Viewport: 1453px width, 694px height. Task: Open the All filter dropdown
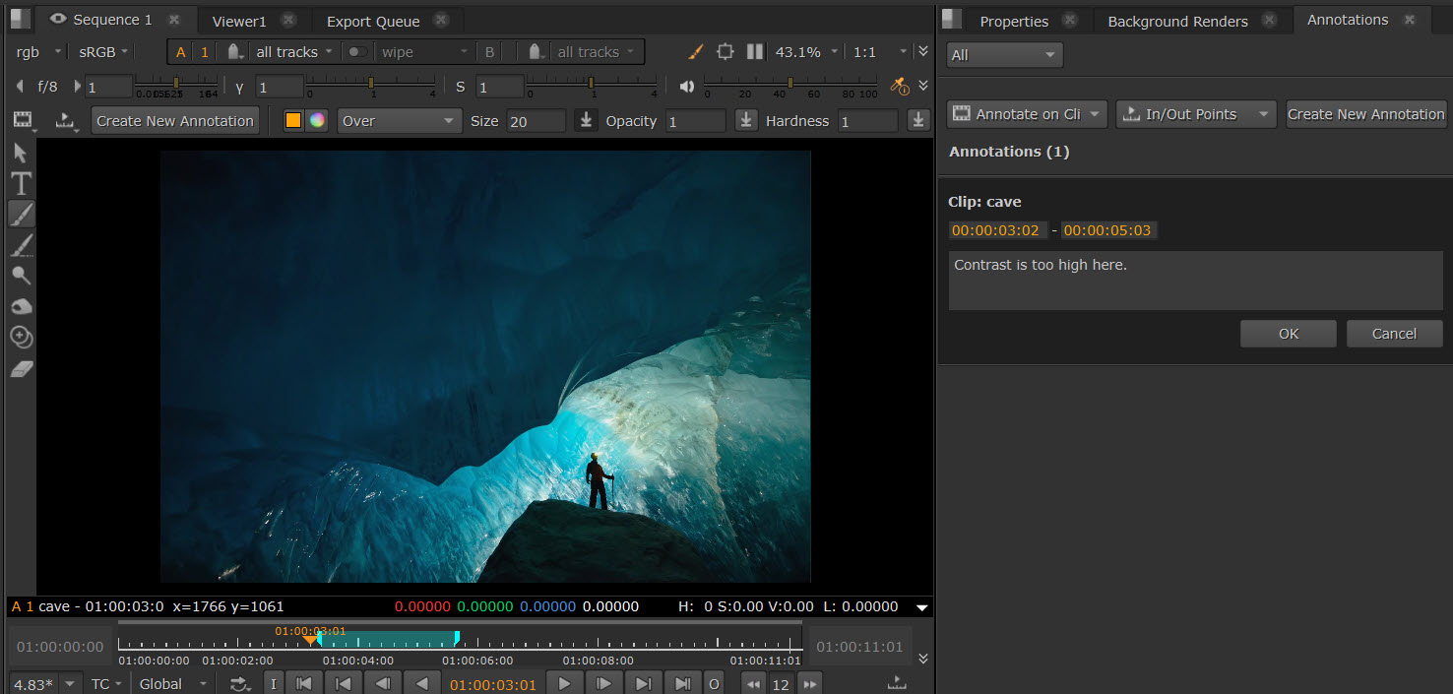(1004, 55)
